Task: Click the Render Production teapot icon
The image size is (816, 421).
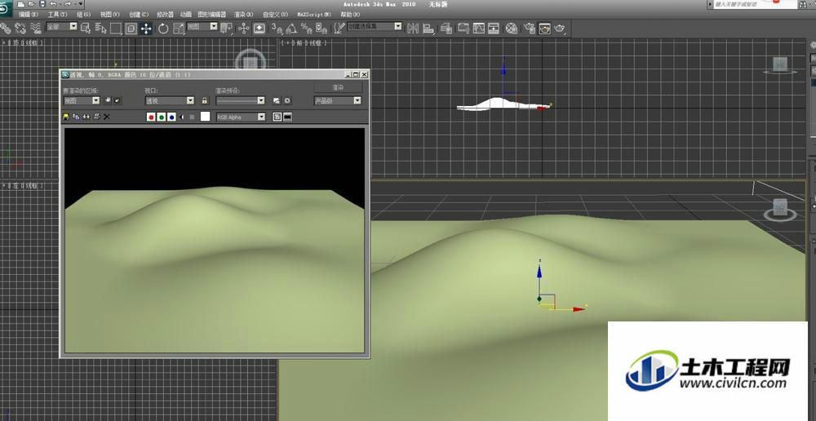Action: (560, 28)
